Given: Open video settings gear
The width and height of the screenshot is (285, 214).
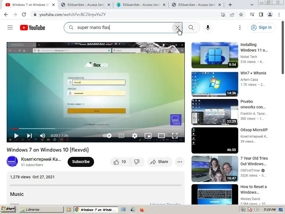Looking at the screenshot, I should 135,136.
